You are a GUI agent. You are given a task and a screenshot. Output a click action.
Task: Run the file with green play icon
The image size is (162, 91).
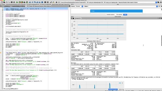(x=17, y=2)
